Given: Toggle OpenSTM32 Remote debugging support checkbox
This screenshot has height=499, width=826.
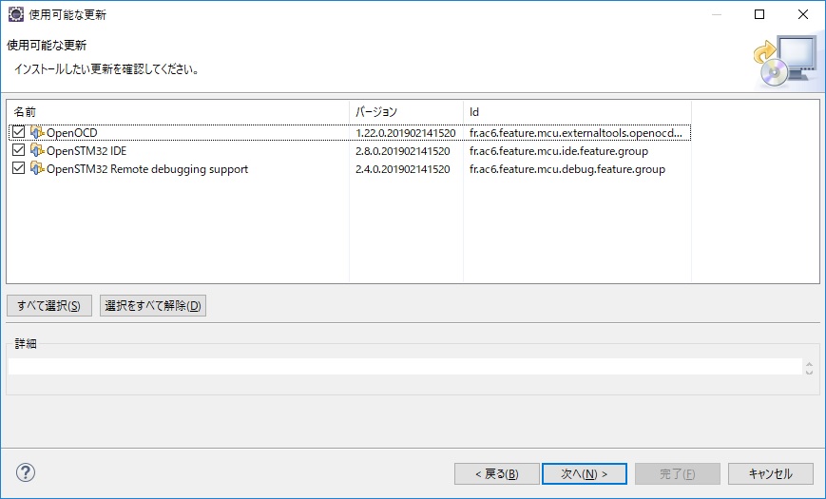Looking at the screenshot, I should click(x=18, y=168).
